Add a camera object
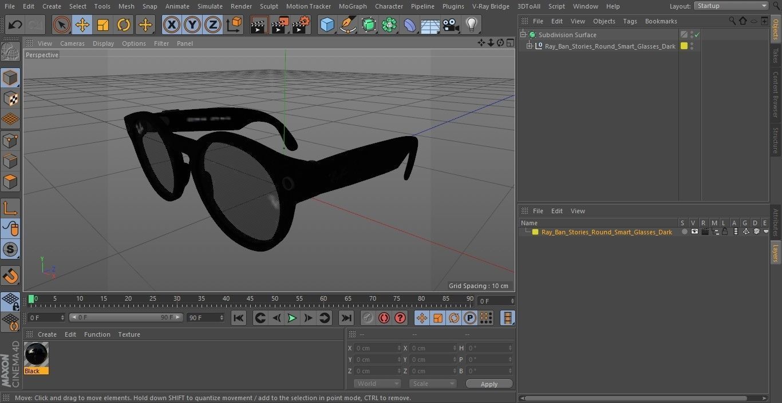This screenshot has height=403, width=782. (451, 25)
